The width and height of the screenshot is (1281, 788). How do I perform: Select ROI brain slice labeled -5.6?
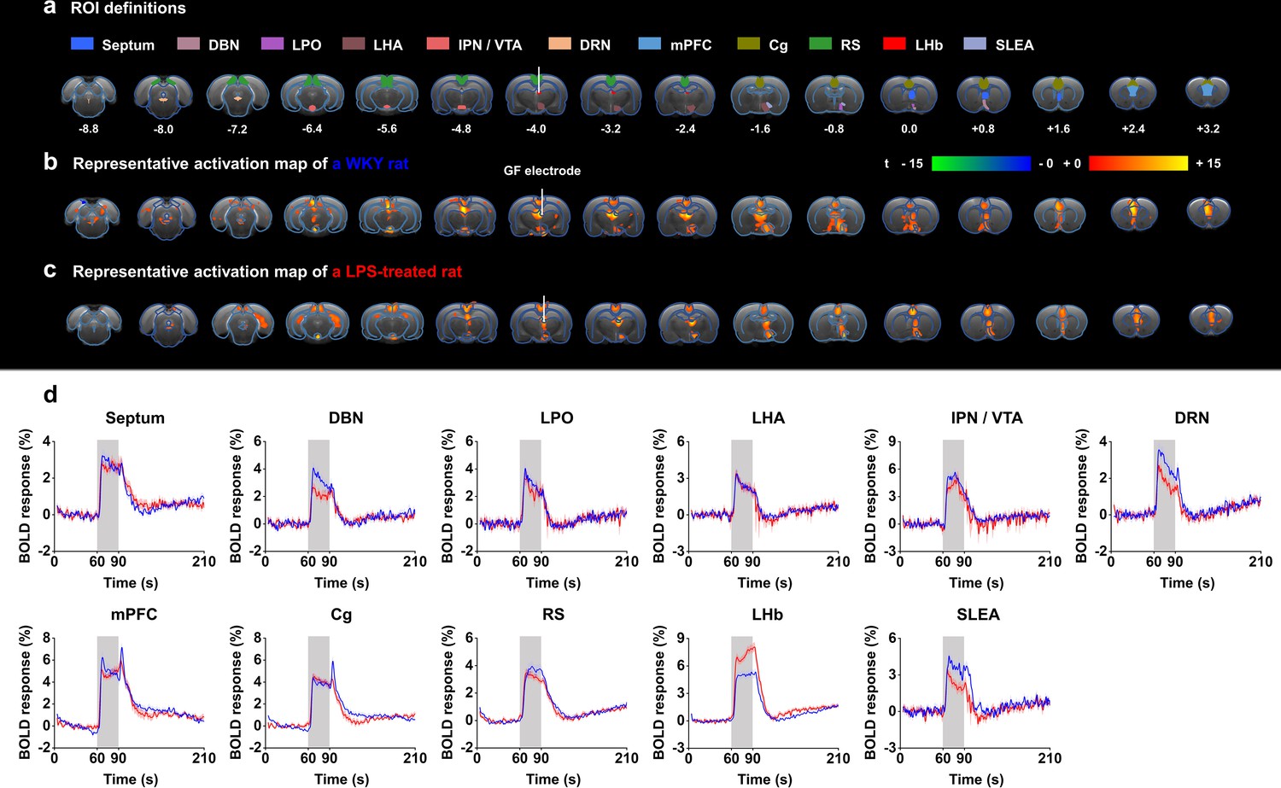[x=387, y=94]
